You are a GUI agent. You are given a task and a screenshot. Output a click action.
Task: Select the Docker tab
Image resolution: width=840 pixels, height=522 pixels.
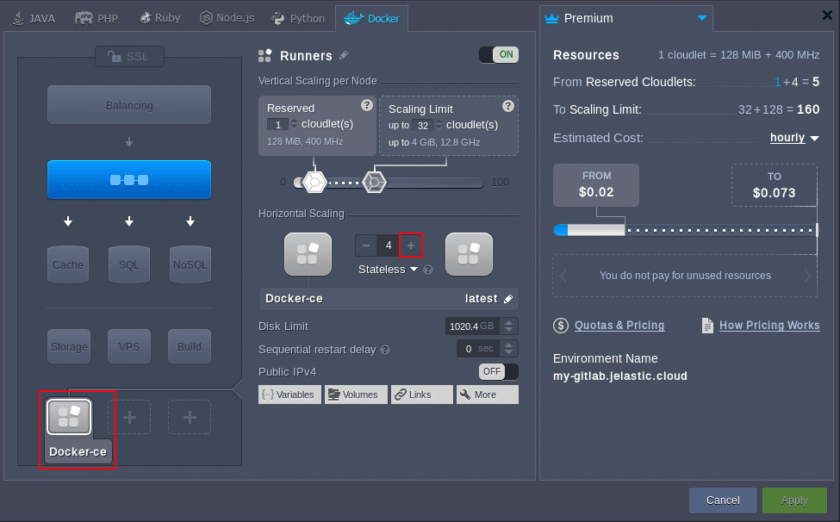point(372,18)
